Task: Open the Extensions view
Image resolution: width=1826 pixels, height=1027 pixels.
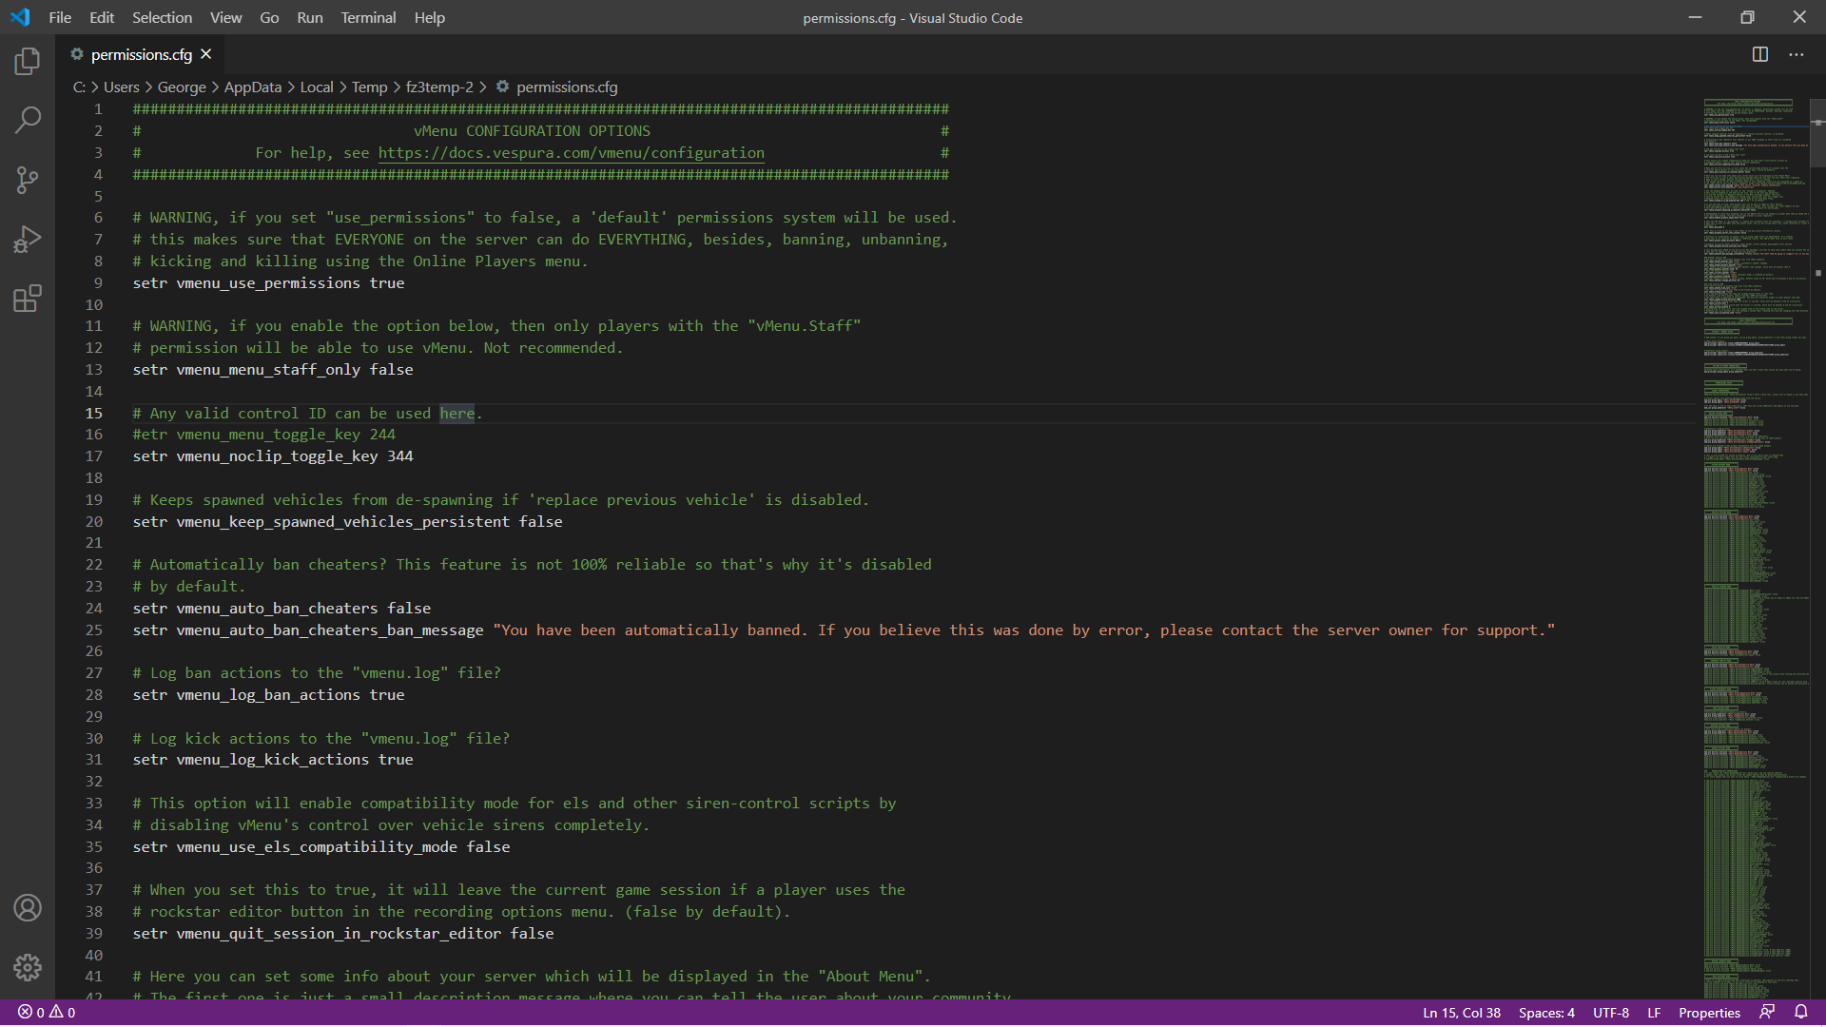Action: (x=28, y=299)
